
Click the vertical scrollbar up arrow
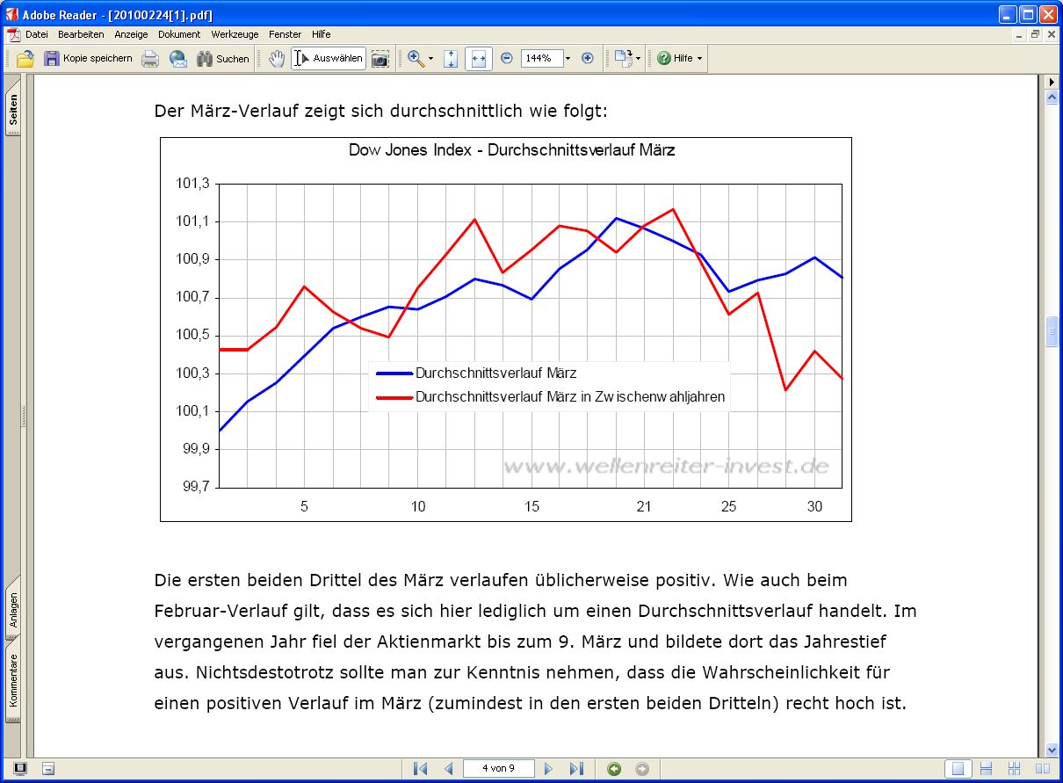[x=1052, y=98]
